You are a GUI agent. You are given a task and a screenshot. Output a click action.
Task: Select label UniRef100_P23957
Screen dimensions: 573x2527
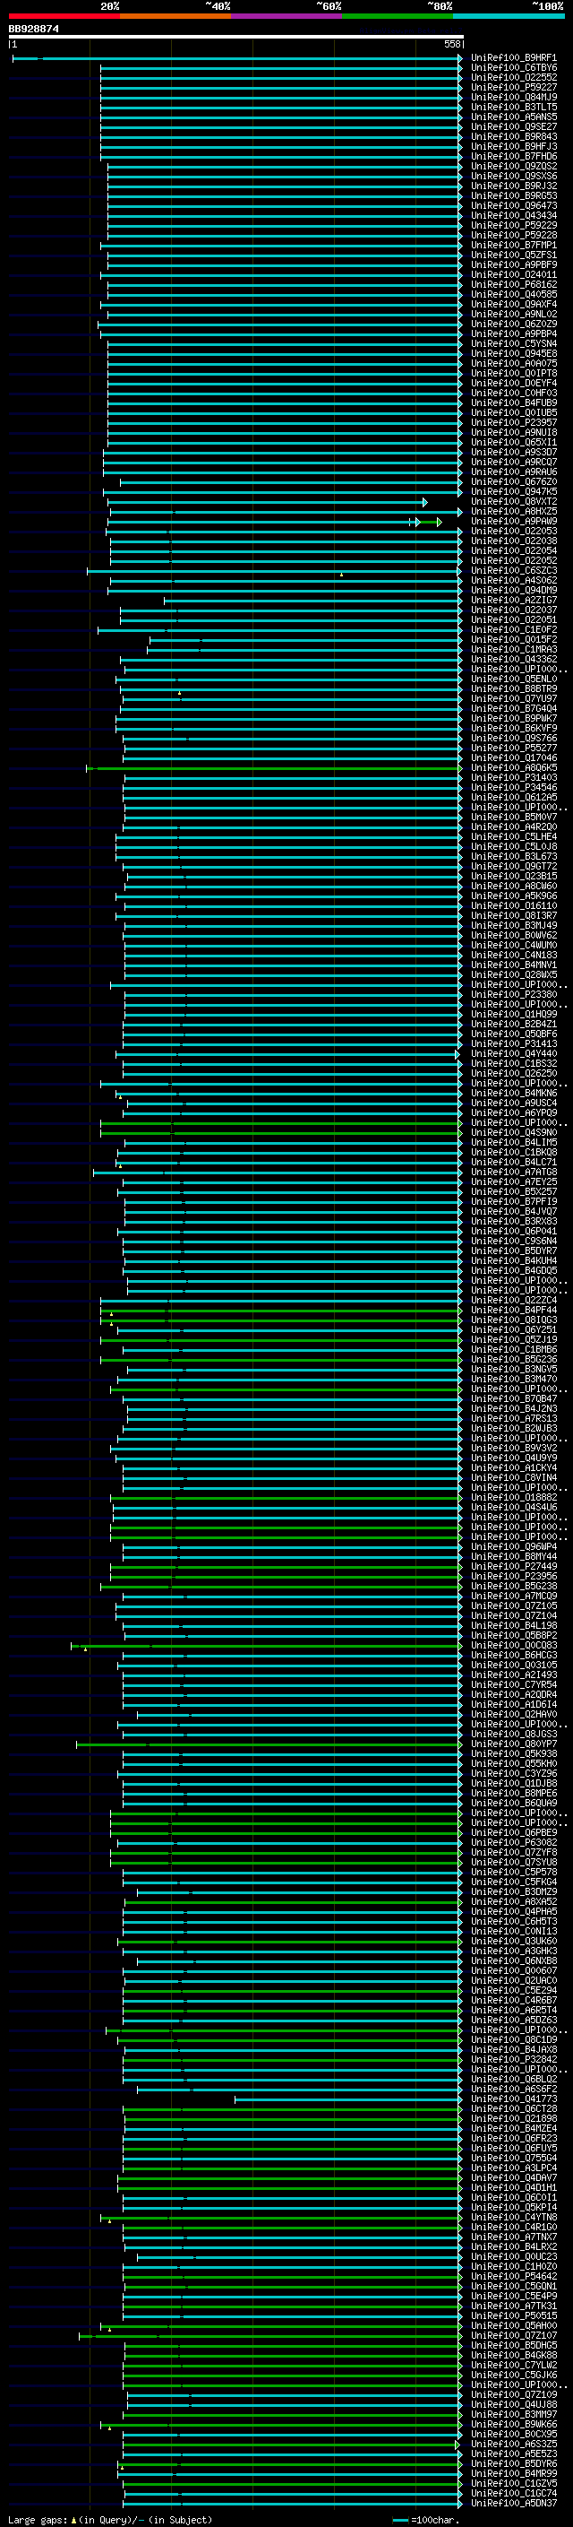coord(513,423)
